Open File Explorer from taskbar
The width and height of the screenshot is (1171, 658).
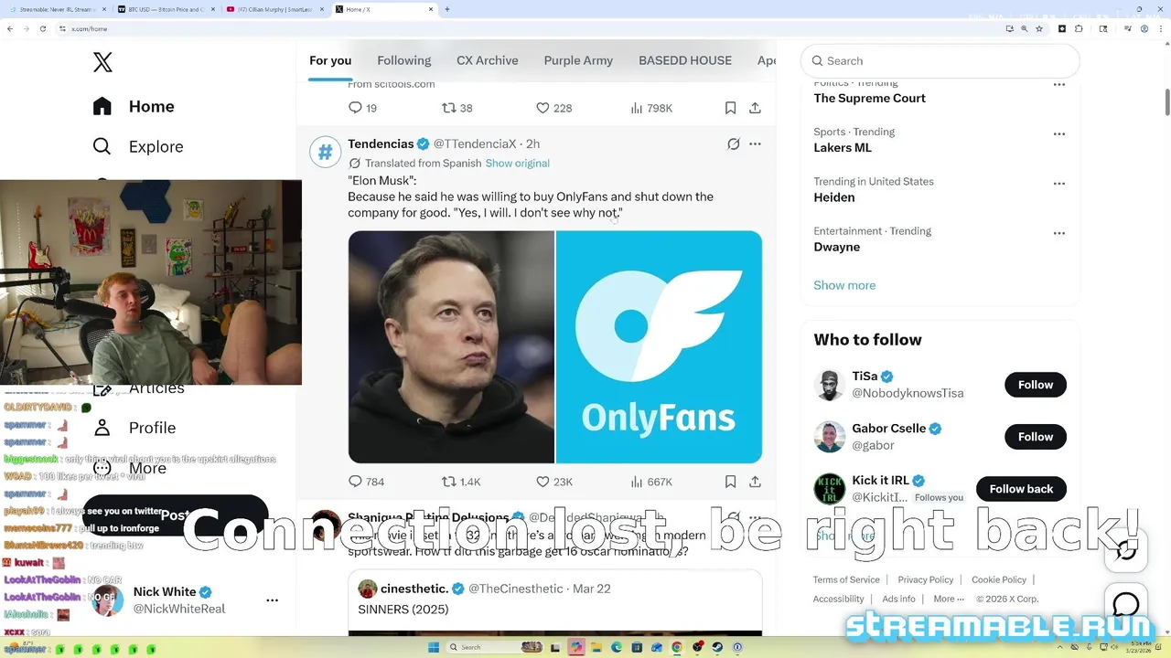click(x=596, y=647)
